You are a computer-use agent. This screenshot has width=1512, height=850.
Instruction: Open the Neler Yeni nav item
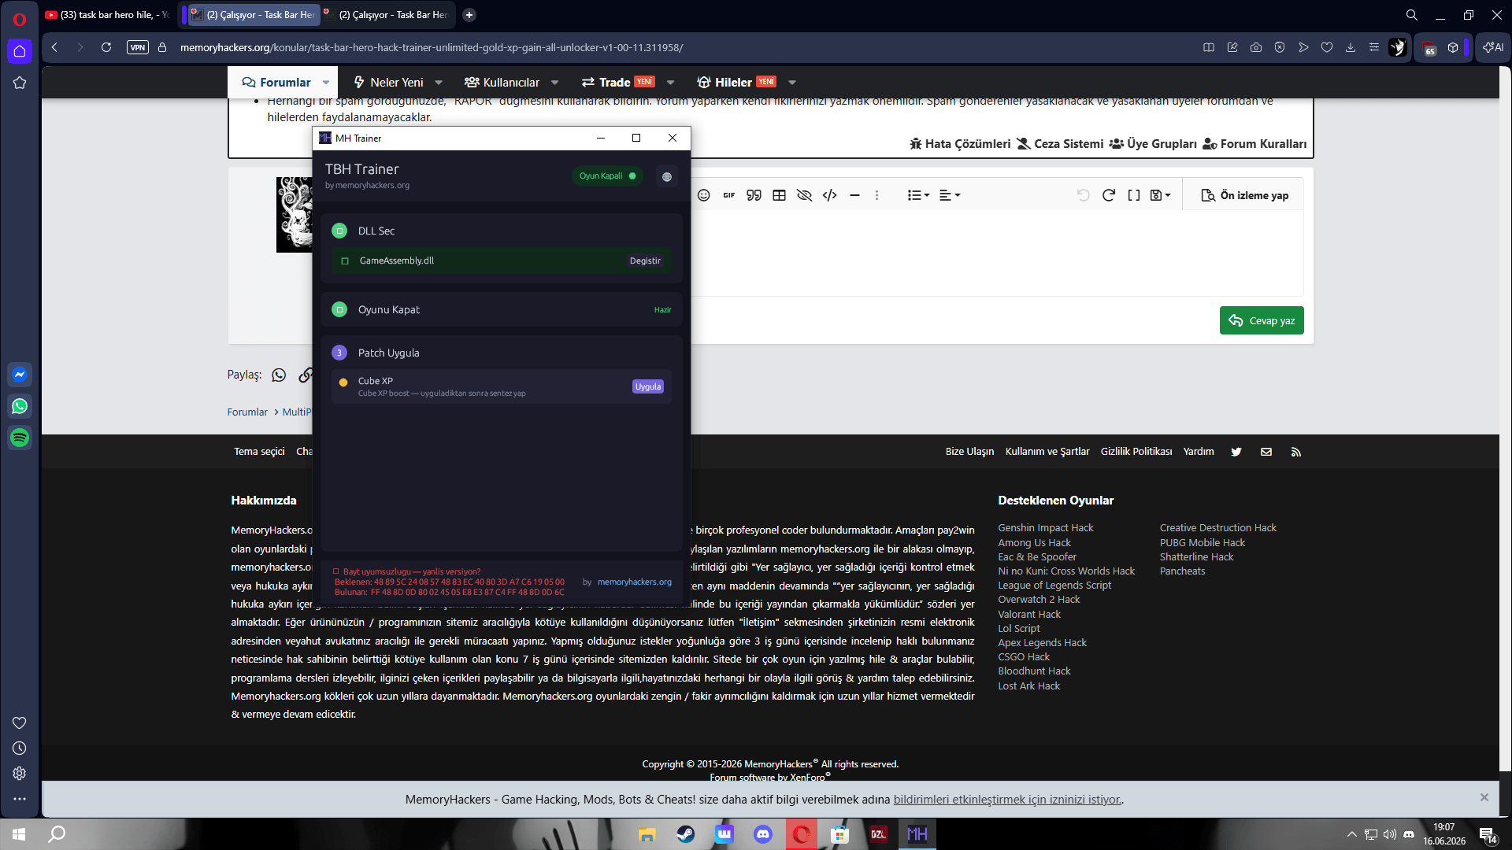(x=388, y=82)
